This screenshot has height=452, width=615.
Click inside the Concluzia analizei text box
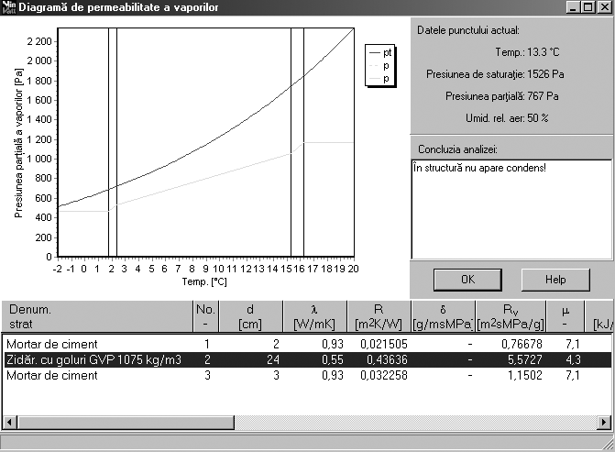tap(511, 211)
